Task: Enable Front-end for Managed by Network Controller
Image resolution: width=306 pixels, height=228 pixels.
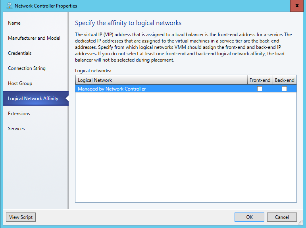Action: [x=260, y=89]
